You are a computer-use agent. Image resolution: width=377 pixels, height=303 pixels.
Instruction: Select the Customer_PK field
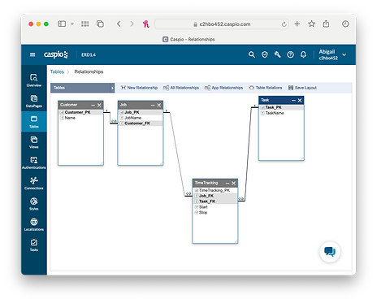(80, 112)
